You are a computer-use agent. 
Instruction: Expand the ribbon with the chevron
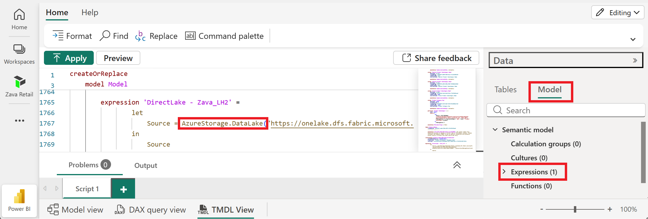633,39
